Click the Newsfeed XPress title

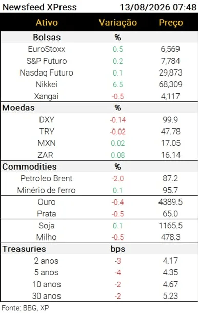click(x=39, y=7)
